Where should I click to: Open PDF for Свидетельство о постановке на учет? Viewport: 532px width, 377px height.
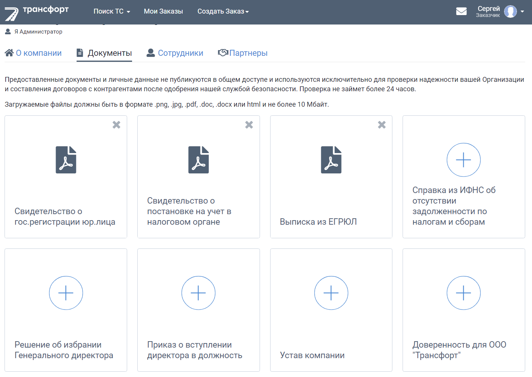tap(198, 159)
